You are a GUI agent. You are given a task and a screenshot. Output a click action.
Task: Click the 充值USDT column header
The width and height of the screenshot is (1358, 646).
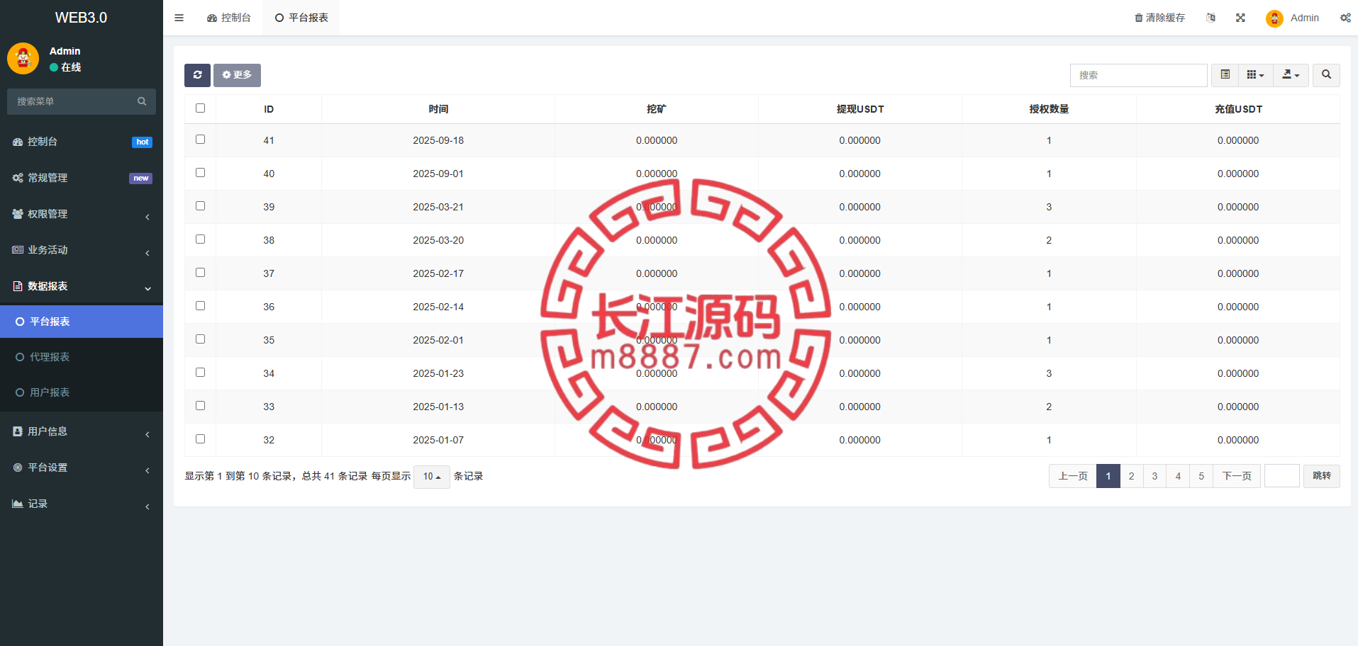pyautogui.click(x=1238, y=109)
